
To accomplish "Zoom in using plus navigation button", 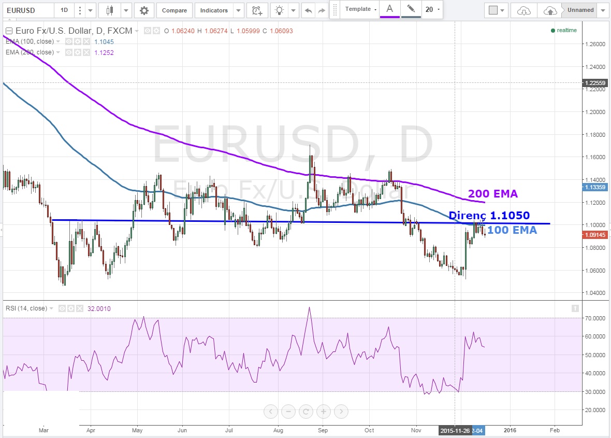I will pyautogui.click(x=323, y=412).
